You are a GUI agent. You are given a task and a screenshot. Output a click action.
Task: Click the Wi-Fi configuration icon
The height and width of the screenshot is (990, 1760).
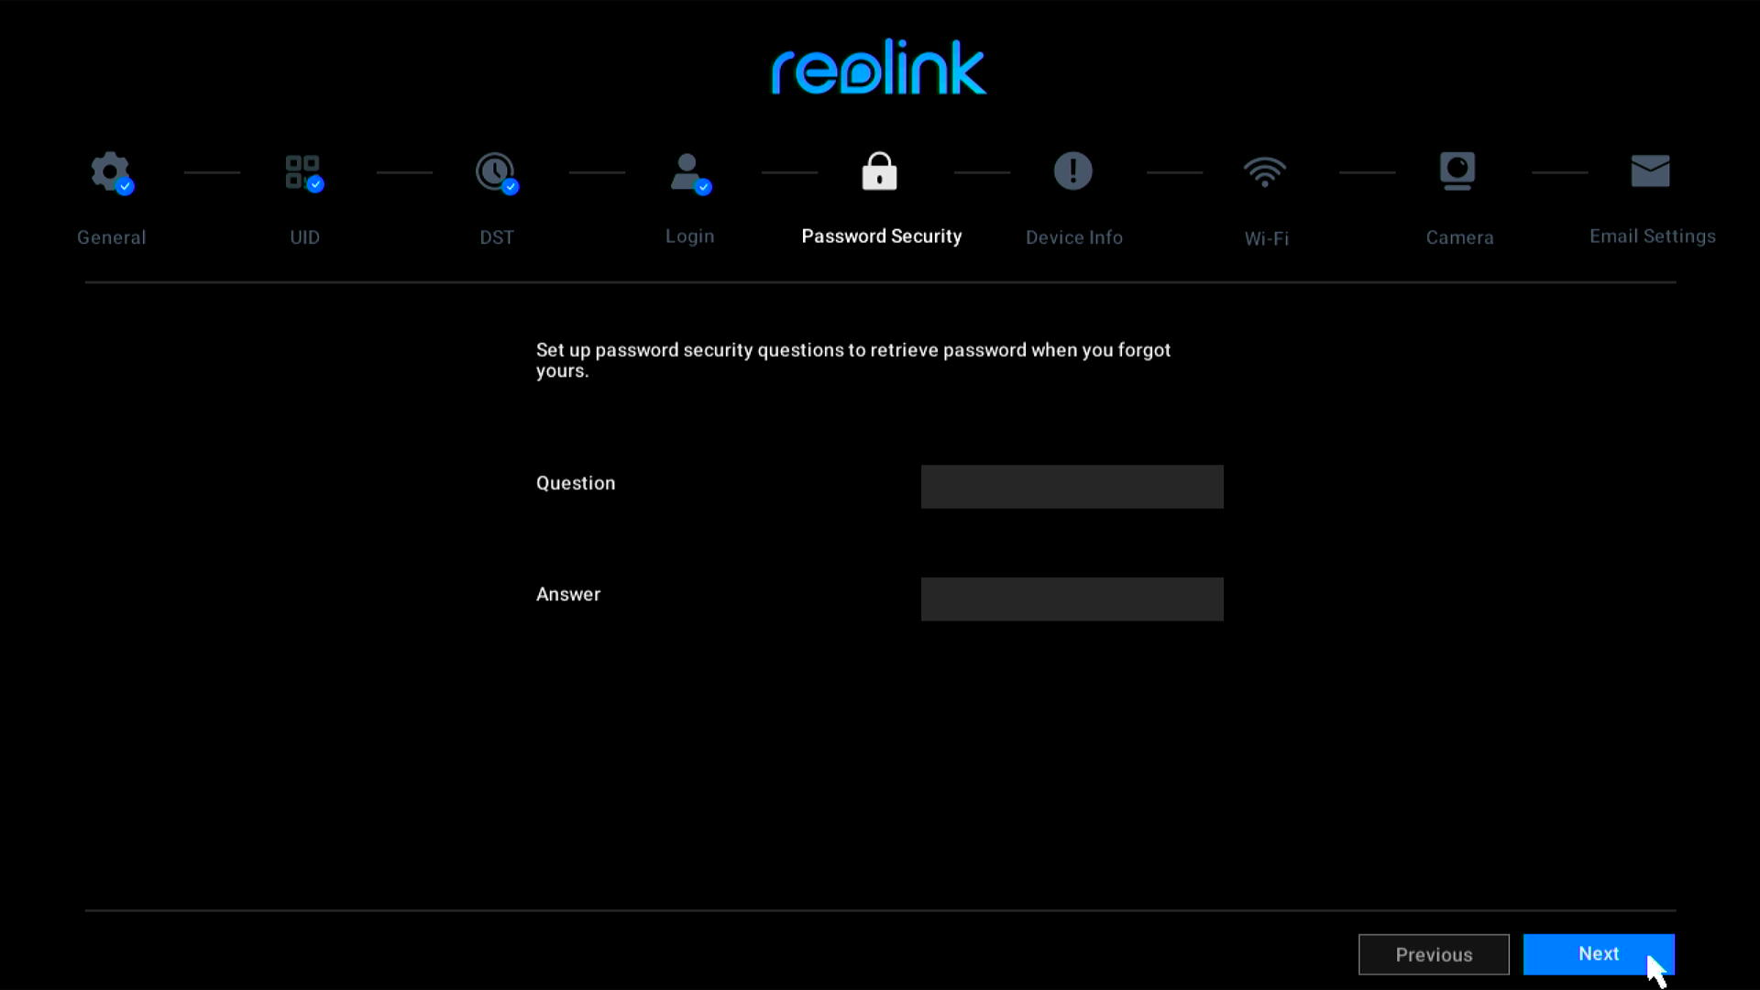coord(1264,170)
